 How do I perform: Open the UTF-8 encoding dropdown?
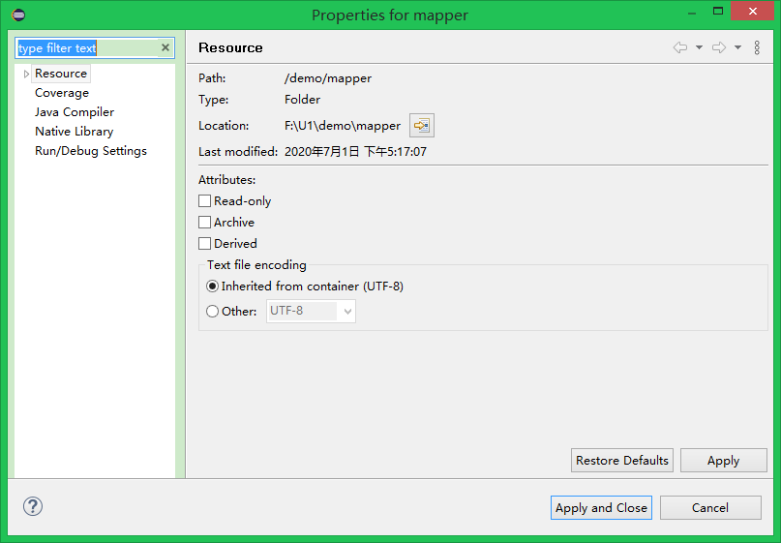(347, 312)
